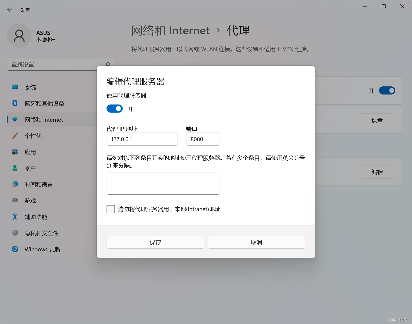Close the Settings window
Screen dimensions: 412x324
(x=402, y=6)
